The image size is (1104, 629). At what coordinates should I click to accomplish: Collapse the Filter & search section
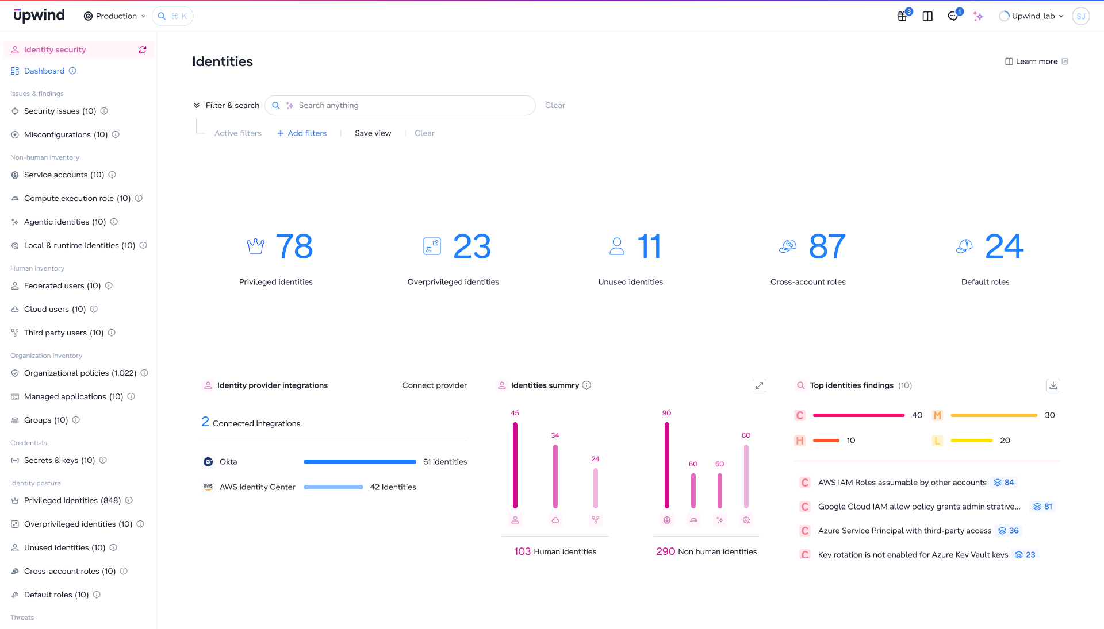coord(197,106)
